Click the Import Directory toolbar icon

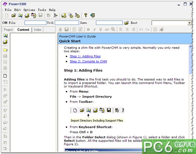[20, 15]
